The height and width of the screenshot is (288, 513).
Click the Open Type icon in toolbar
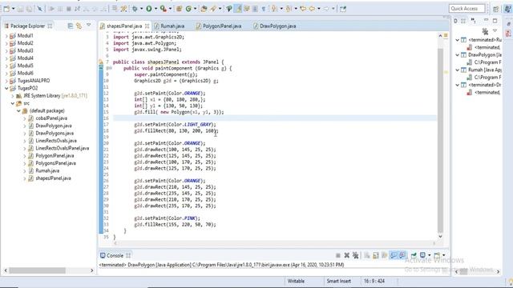(204, 9)
